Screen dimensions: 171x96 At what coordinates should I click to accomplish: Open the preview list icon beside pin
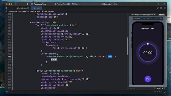coord(134,89)
